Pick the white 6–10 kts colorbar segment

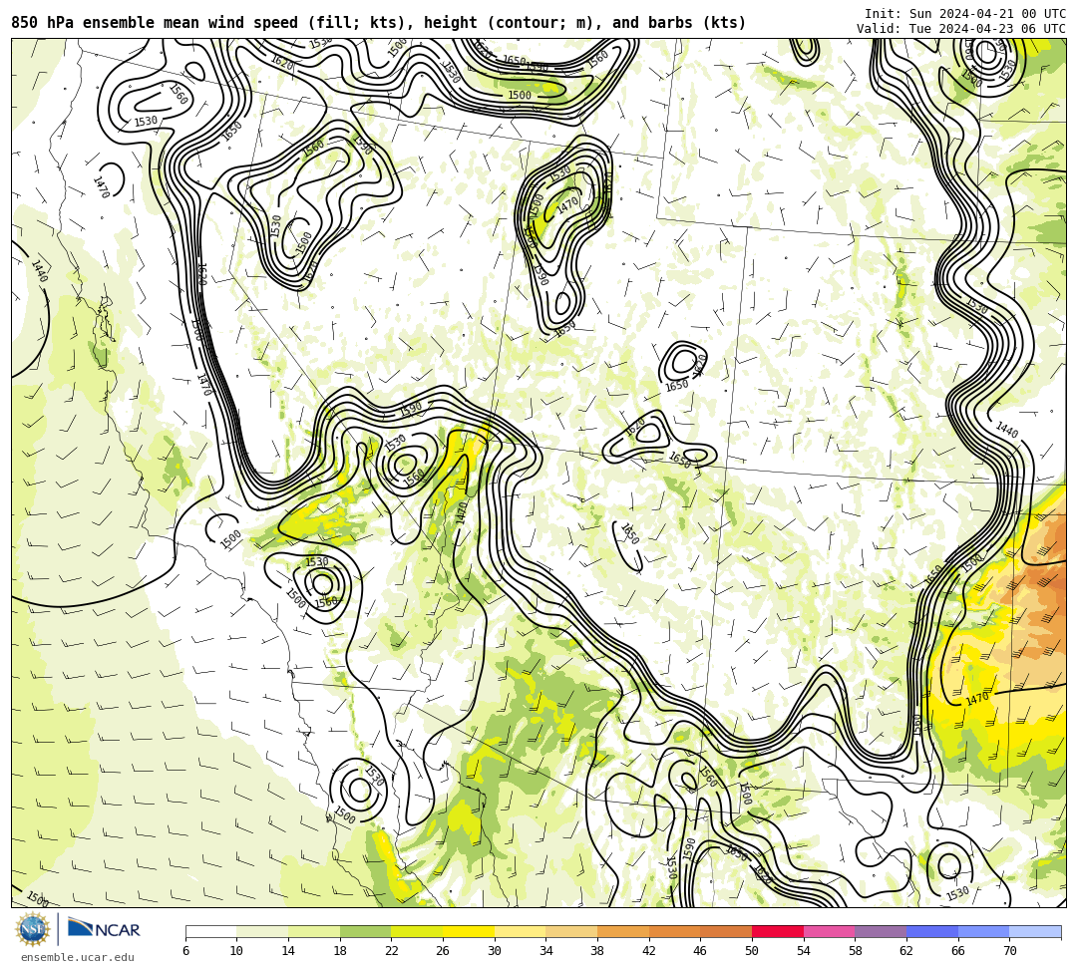[210, 931]
